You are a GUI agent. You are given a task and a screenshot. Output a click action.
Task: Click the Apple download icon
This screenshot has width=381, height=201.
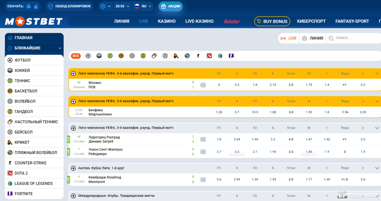(36, 6)
